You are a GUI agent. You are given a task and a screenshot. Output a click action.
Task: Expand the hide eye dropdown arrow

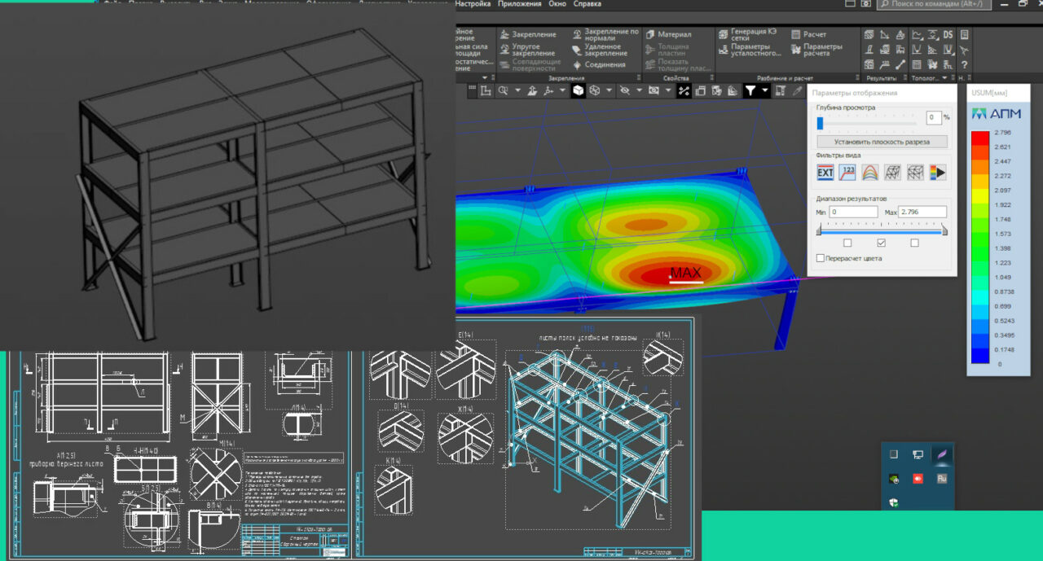[x=639, y=90]
